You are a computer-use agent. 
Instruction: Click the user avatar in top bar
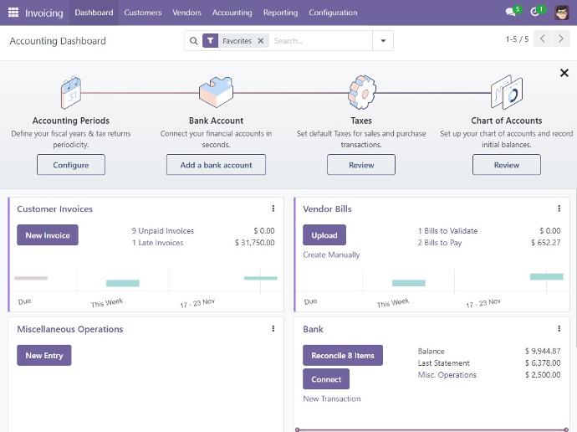tap(562, 13)
